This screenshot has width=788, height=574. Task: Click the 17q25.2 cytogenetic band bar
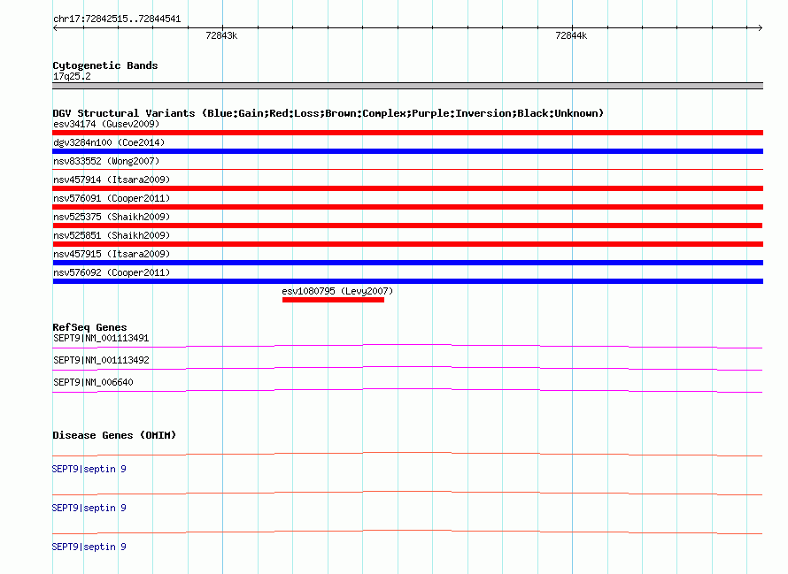tap(407, 86)
